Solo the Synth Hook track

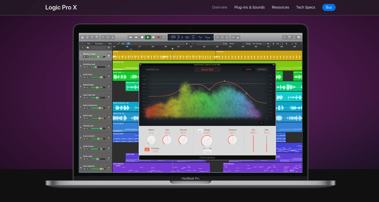(87, 77)
